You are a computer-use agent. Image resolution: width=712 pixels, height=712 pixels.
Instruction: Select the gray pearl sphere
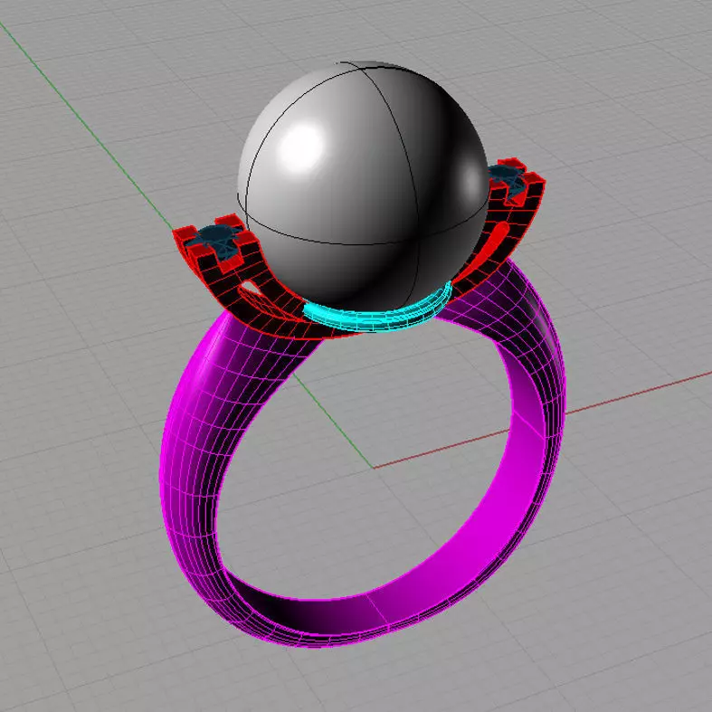point(363,186)
